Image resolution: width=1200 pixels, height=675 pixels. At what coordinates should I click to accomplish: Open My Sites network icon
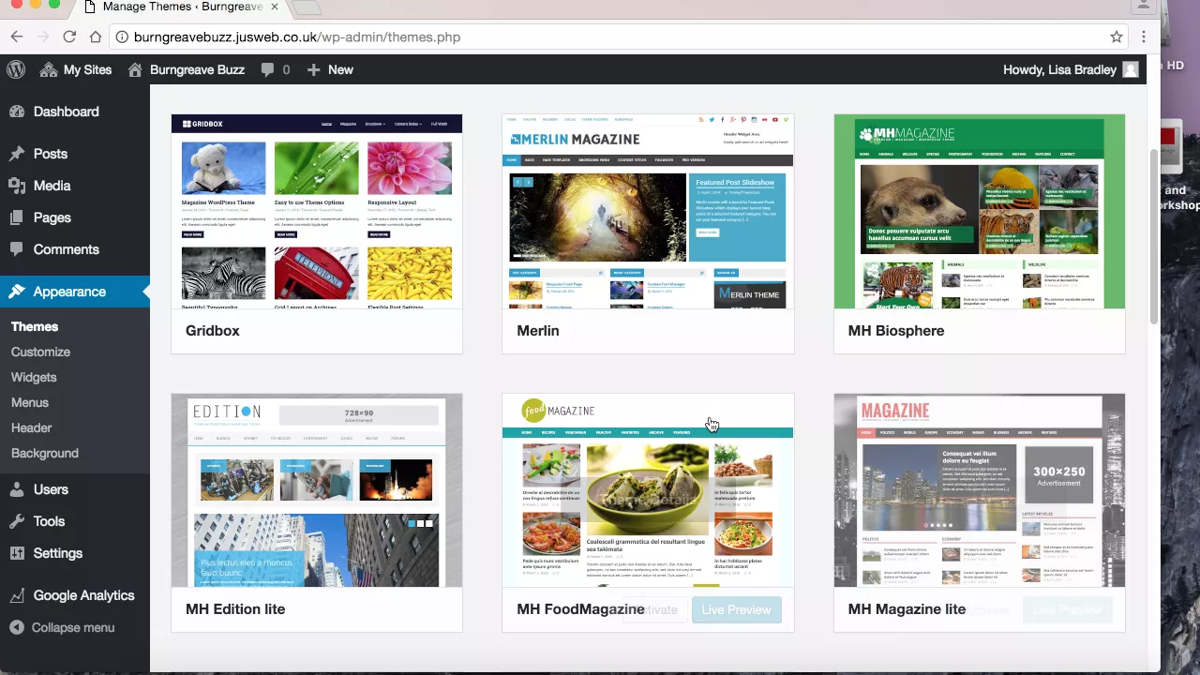pos(49,69)
